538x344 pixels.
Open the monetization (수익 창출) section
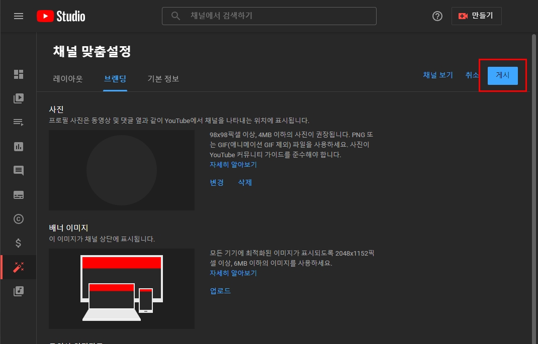[x=19, y=243]
